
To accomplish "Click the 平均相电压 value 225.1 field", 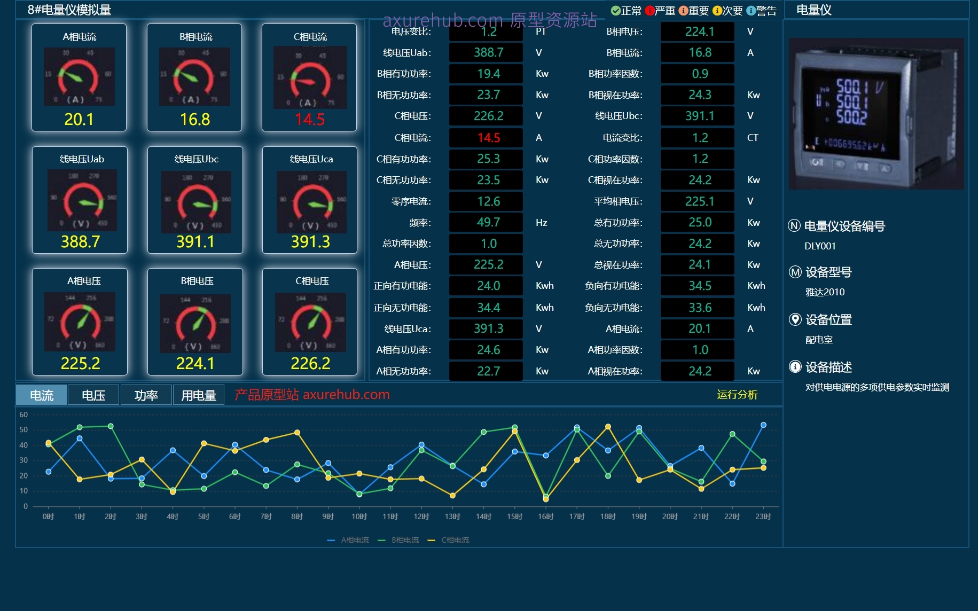I will point(698,201).
